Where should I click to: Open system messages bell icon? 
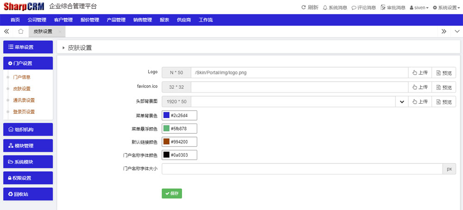point(325,7)
